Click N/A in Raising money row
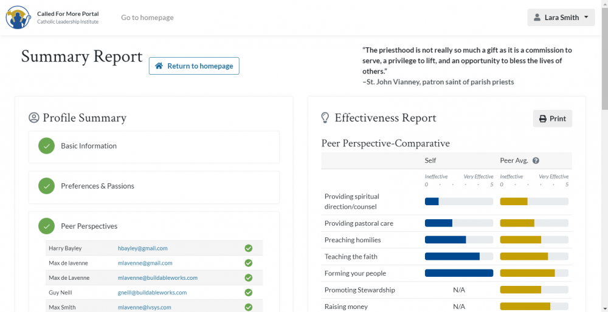Viewport: 608px width, 312px height. tap(459, 307)
